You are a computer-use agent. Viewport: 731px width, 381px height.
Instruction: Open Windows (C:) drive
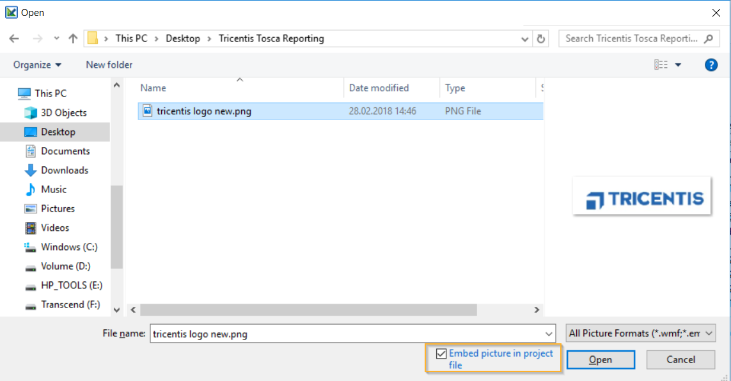(x=69, y=247)
